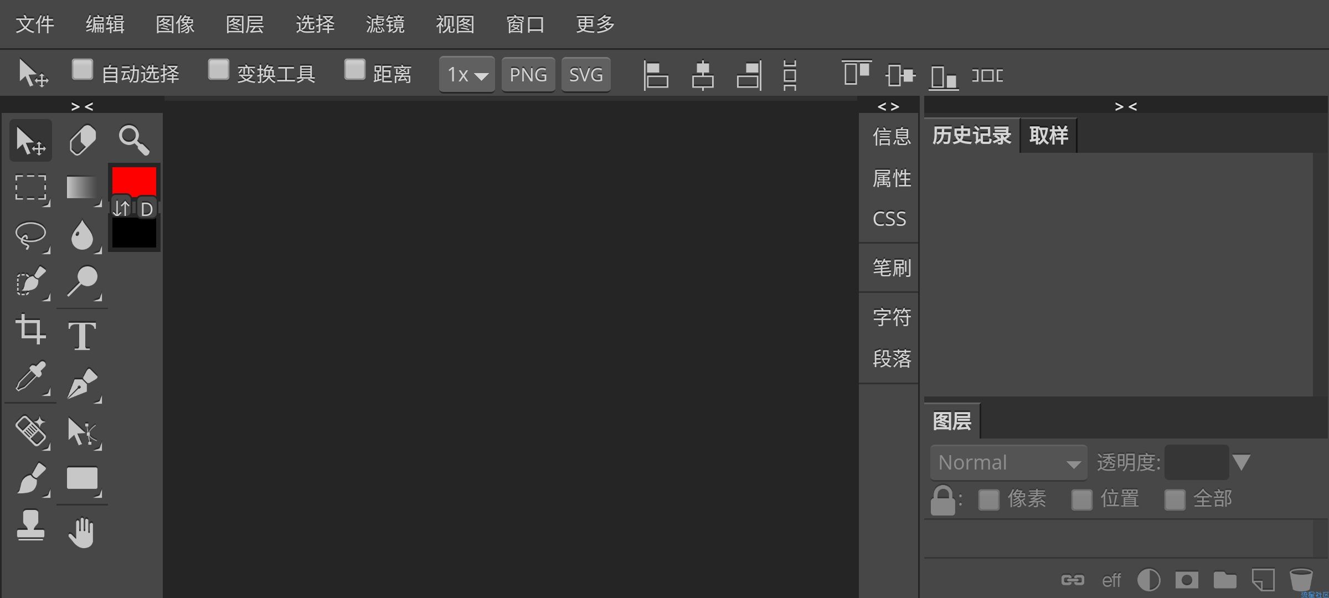Export as PNG button
The width and height of the screenshot is (1329, 598).
(528, 75)
